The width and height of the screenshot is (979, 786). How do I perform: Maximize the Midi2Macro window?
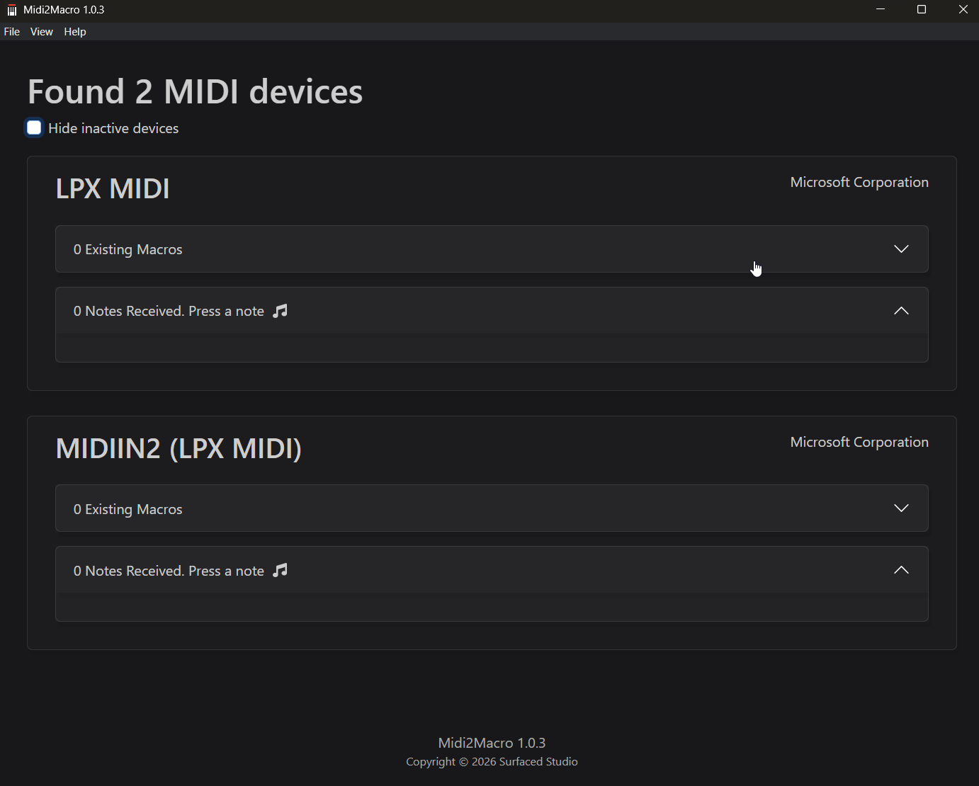(922, 10)
